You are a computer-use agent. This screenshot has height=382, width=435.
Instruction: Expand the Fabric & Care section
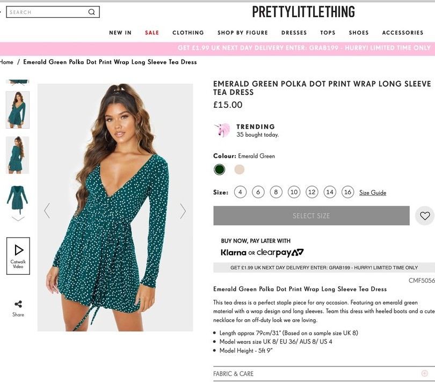pyautogui.click(x=424, y=373)
